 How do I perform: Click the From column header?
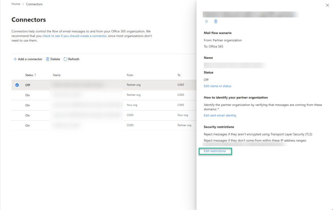point(130,75)
